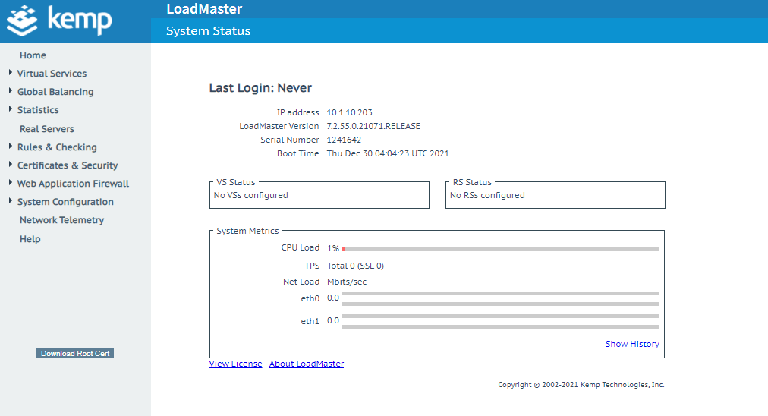Click the CPU Load progress bar
This screenshot has width=768, height=416.
click(500, 249)
